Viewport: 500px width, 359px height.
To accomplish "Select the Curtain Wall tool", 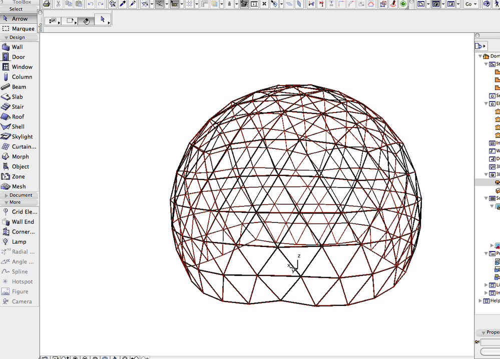I will click(24, 146).
